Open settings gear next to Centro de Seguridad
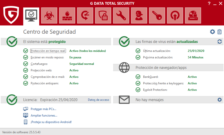The width and height of the screenshot is (224, 135). click(213, 32)
